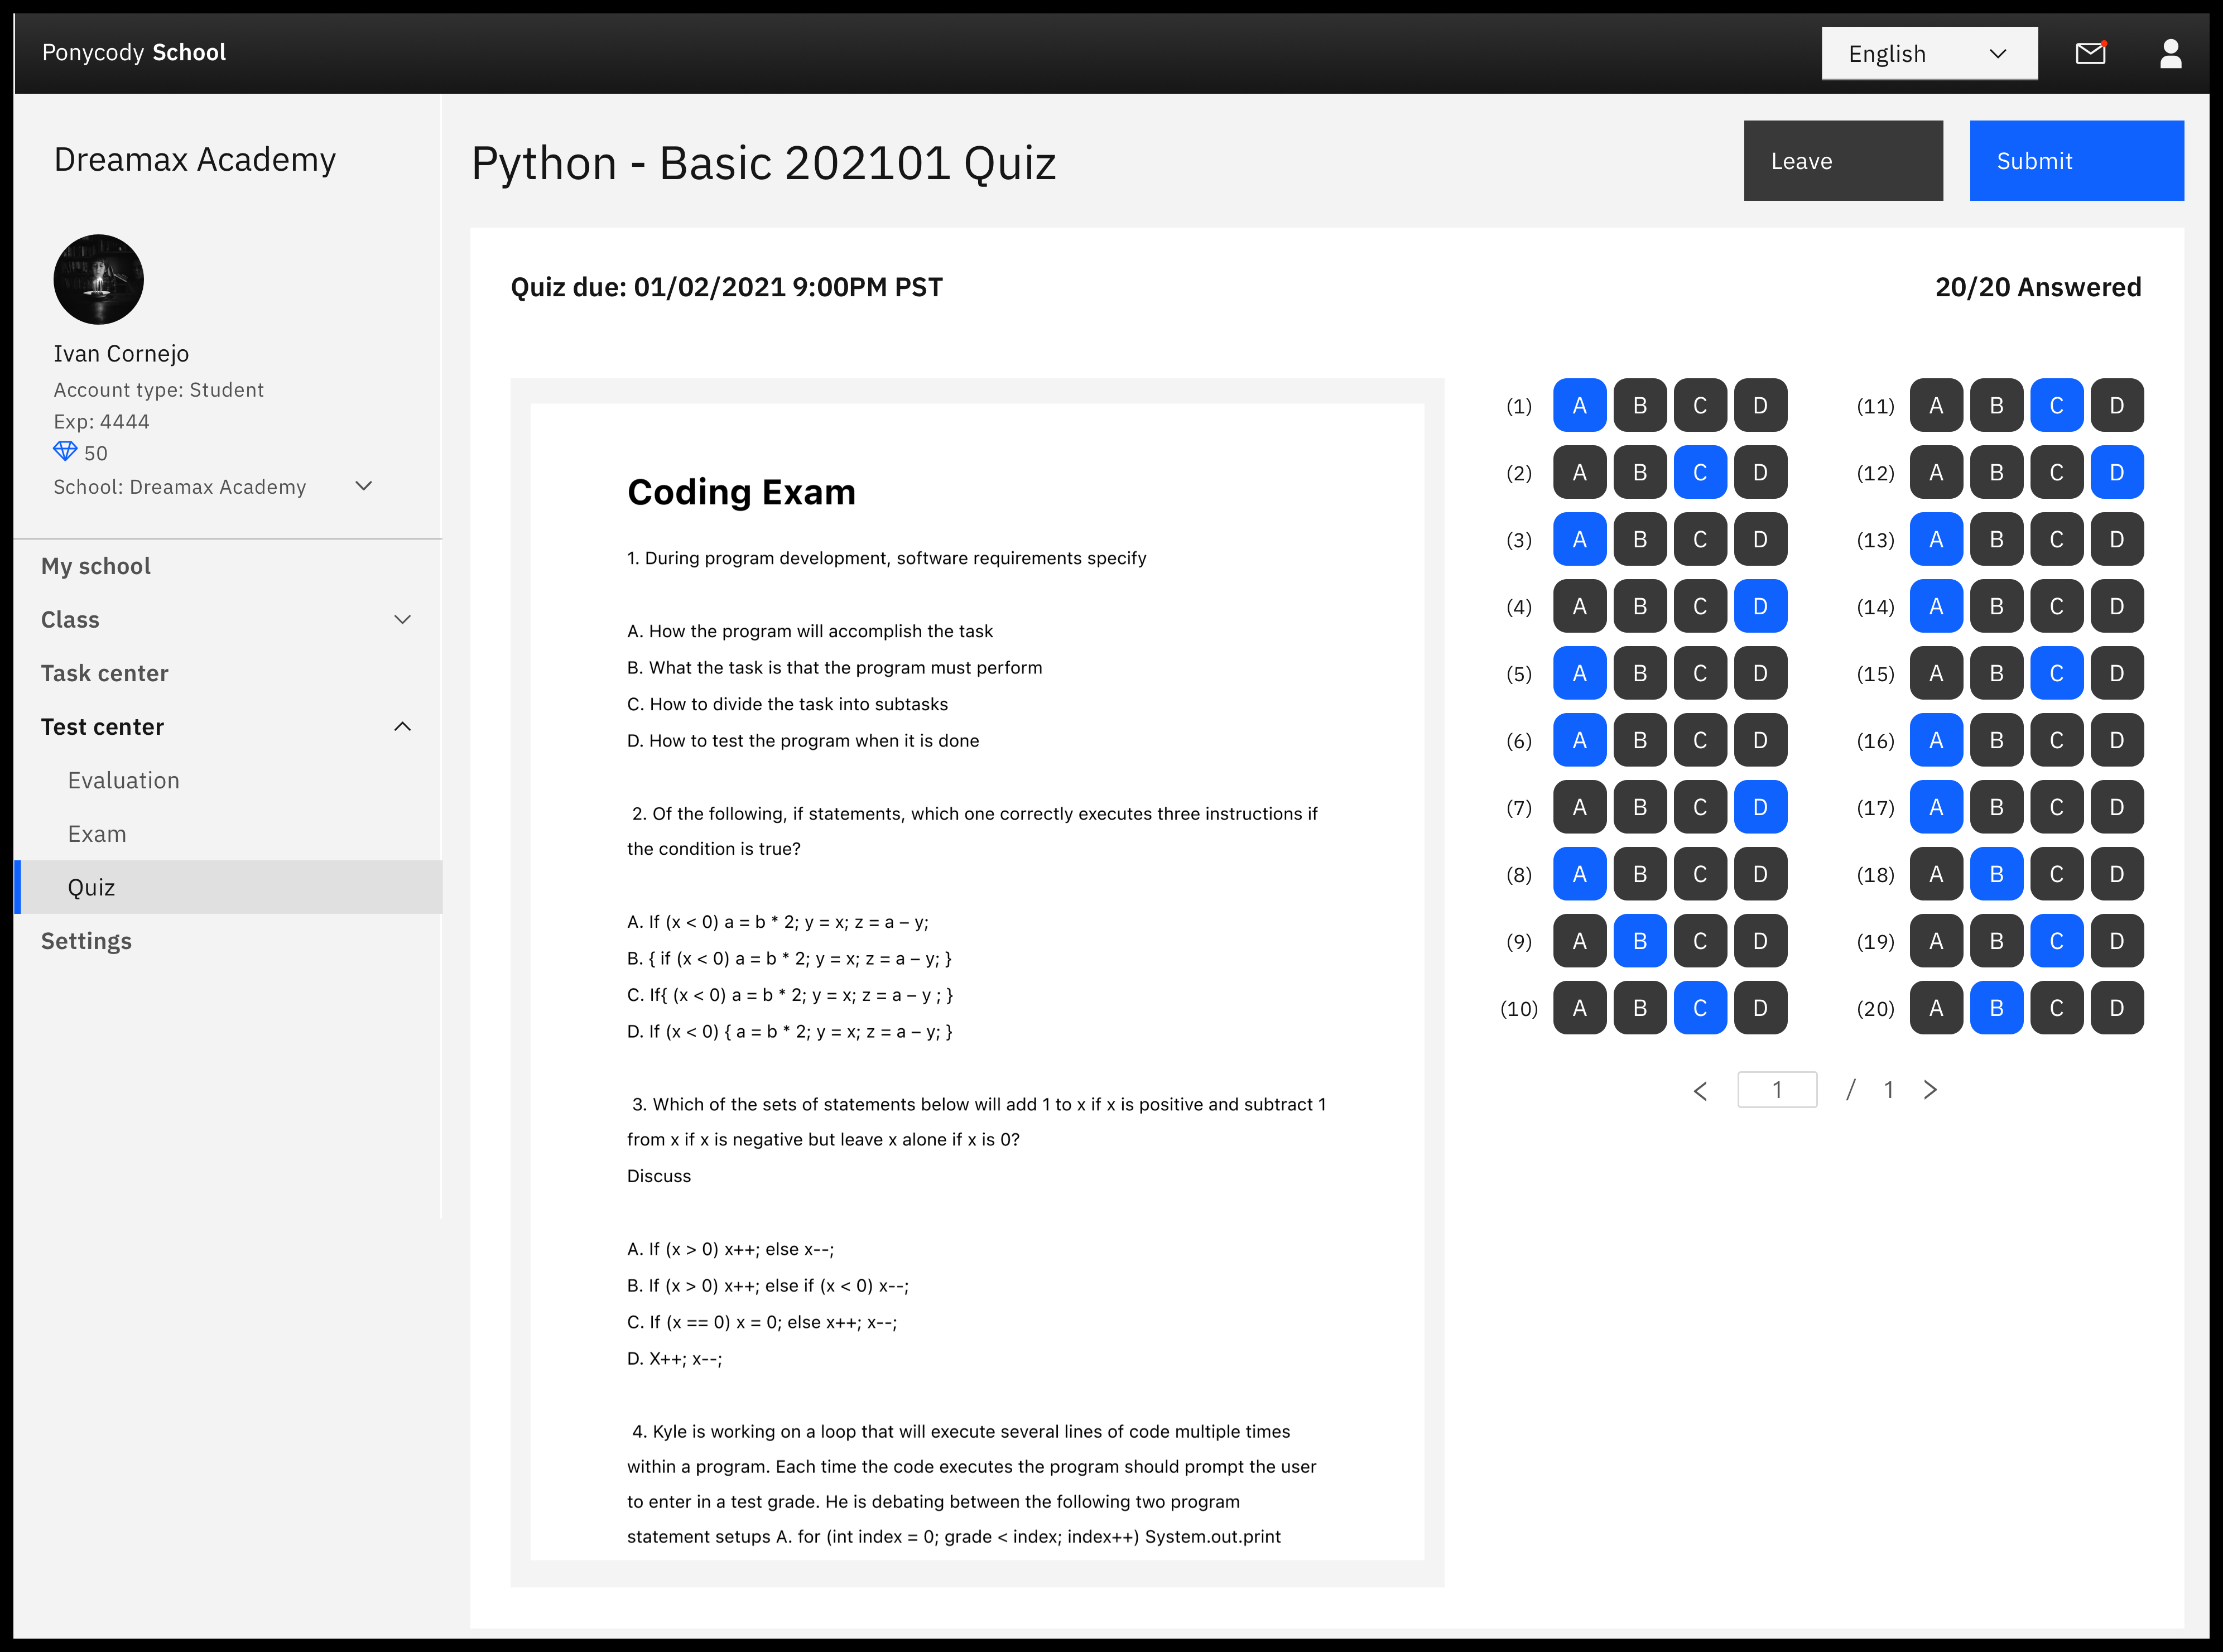
Task: Click the Leave button
Action: (x=1842, y=161)
